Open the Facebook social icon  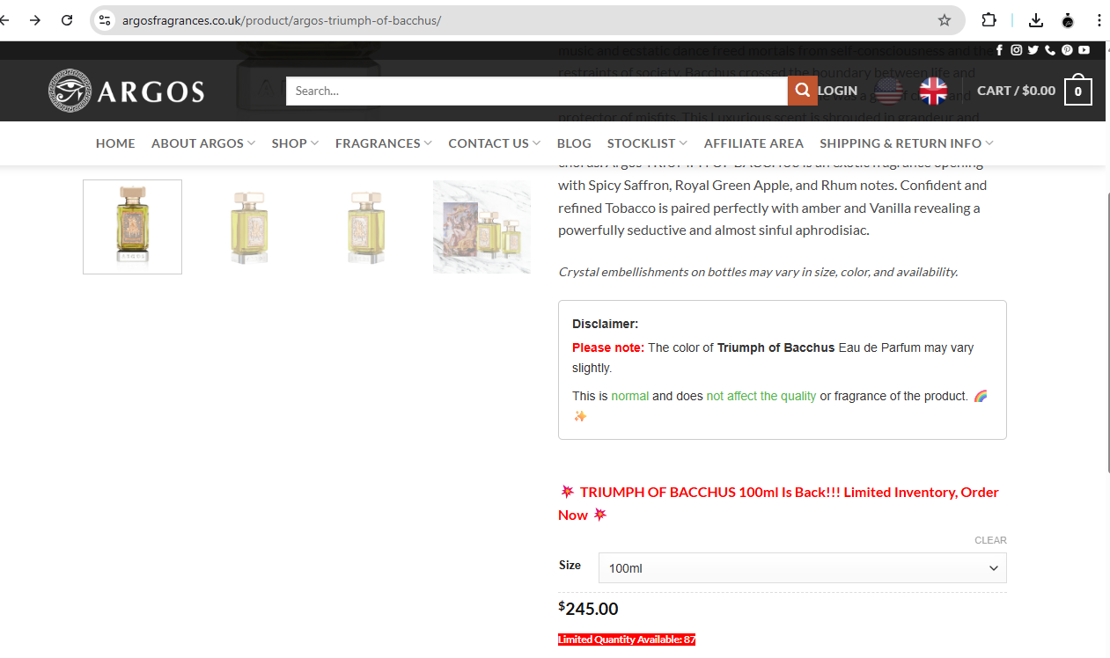(999, 50)
